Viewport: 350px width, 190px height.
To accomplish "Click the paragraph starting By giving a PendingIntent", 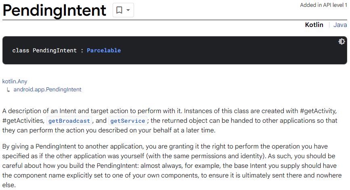I will click(x=172, y=165).
